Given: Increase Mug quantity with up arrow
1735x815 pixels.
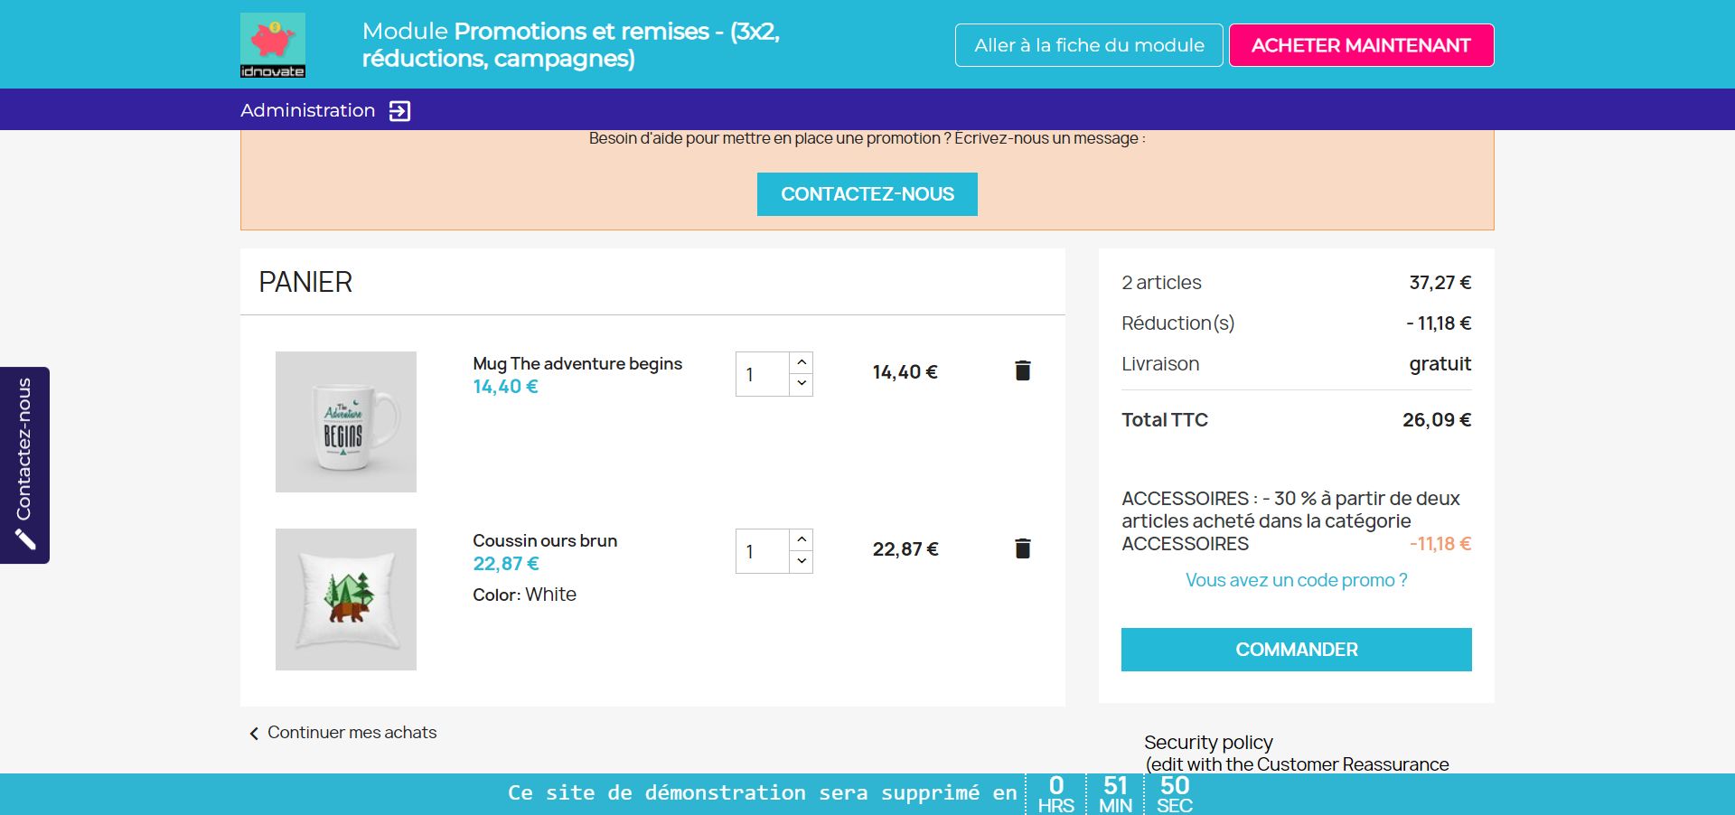Looking at the screenshot, I should [x=802, y=362].
